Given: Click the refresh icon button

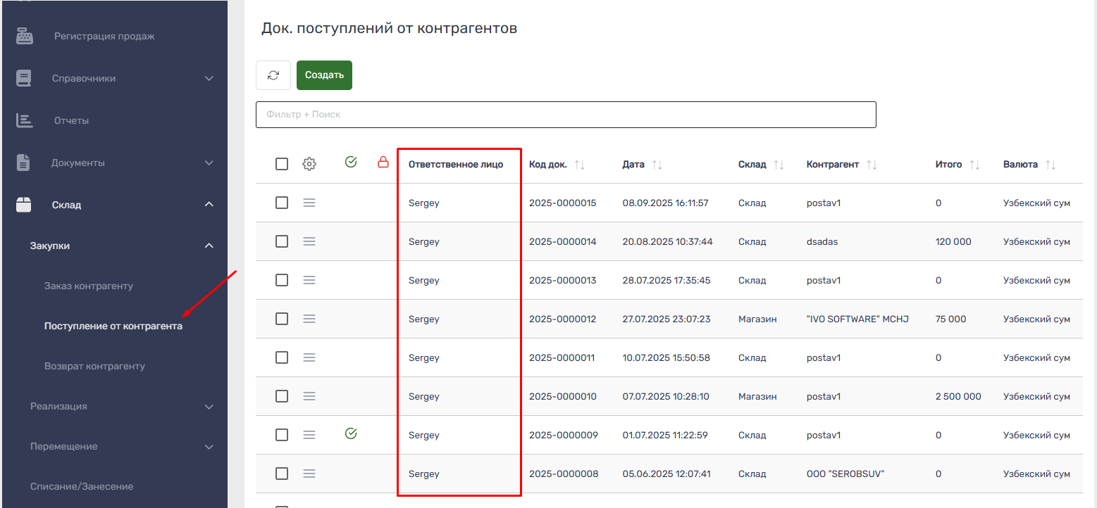Looking at the screenshot, I should [x=273, y=75].
